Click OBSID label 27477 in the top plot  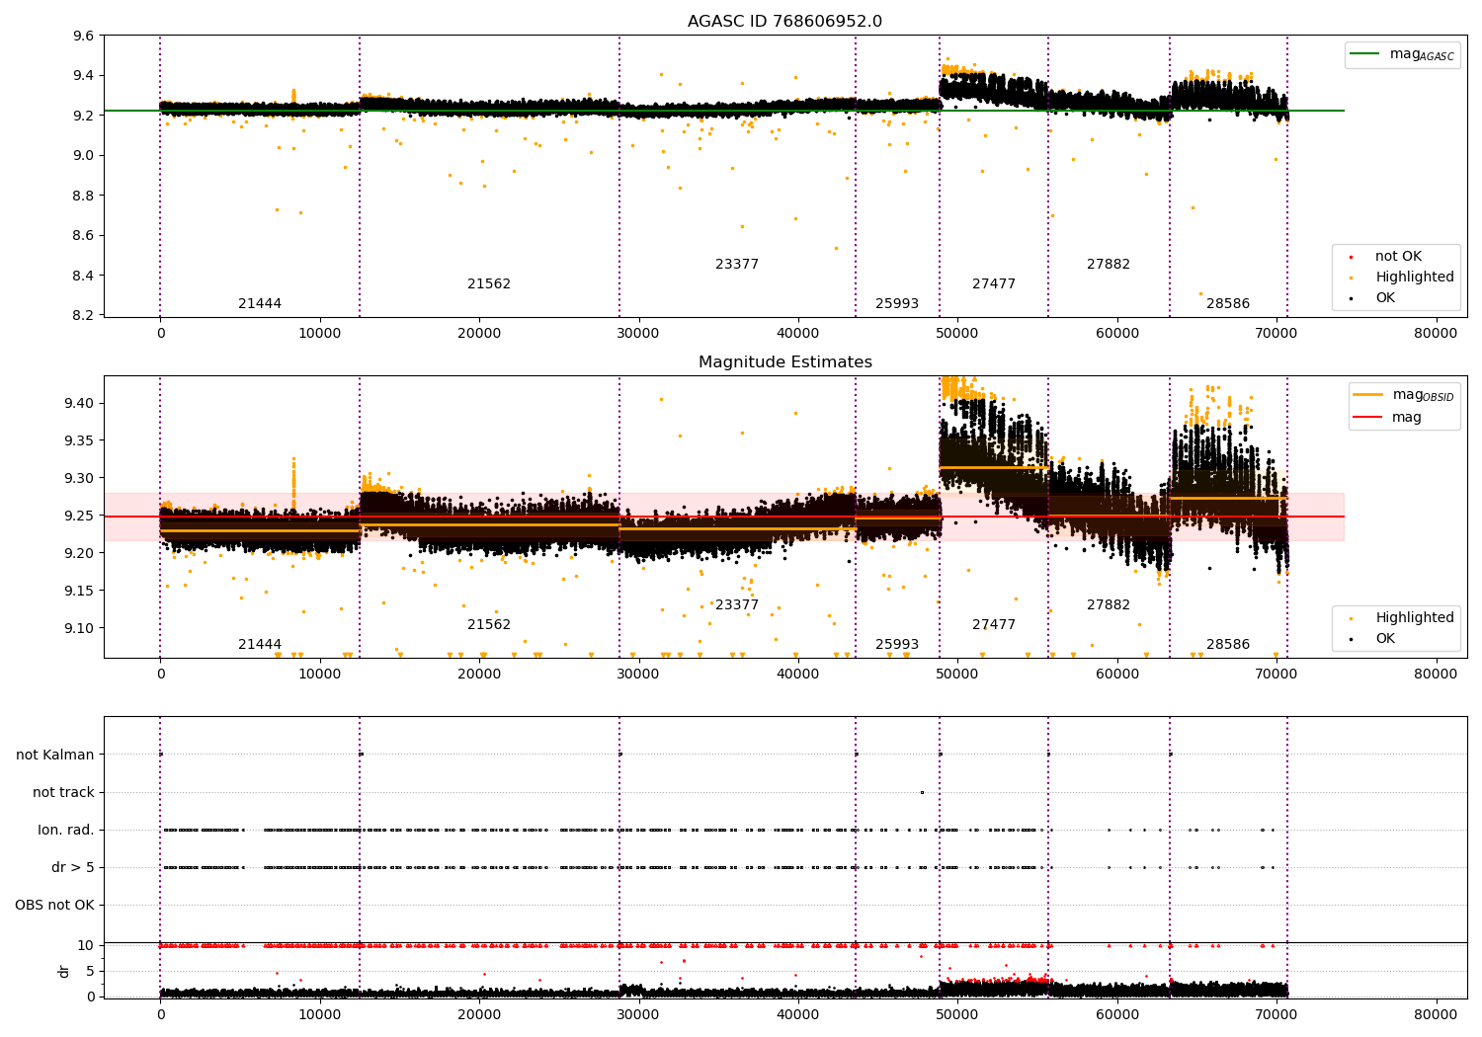click(x=994, y=283)
